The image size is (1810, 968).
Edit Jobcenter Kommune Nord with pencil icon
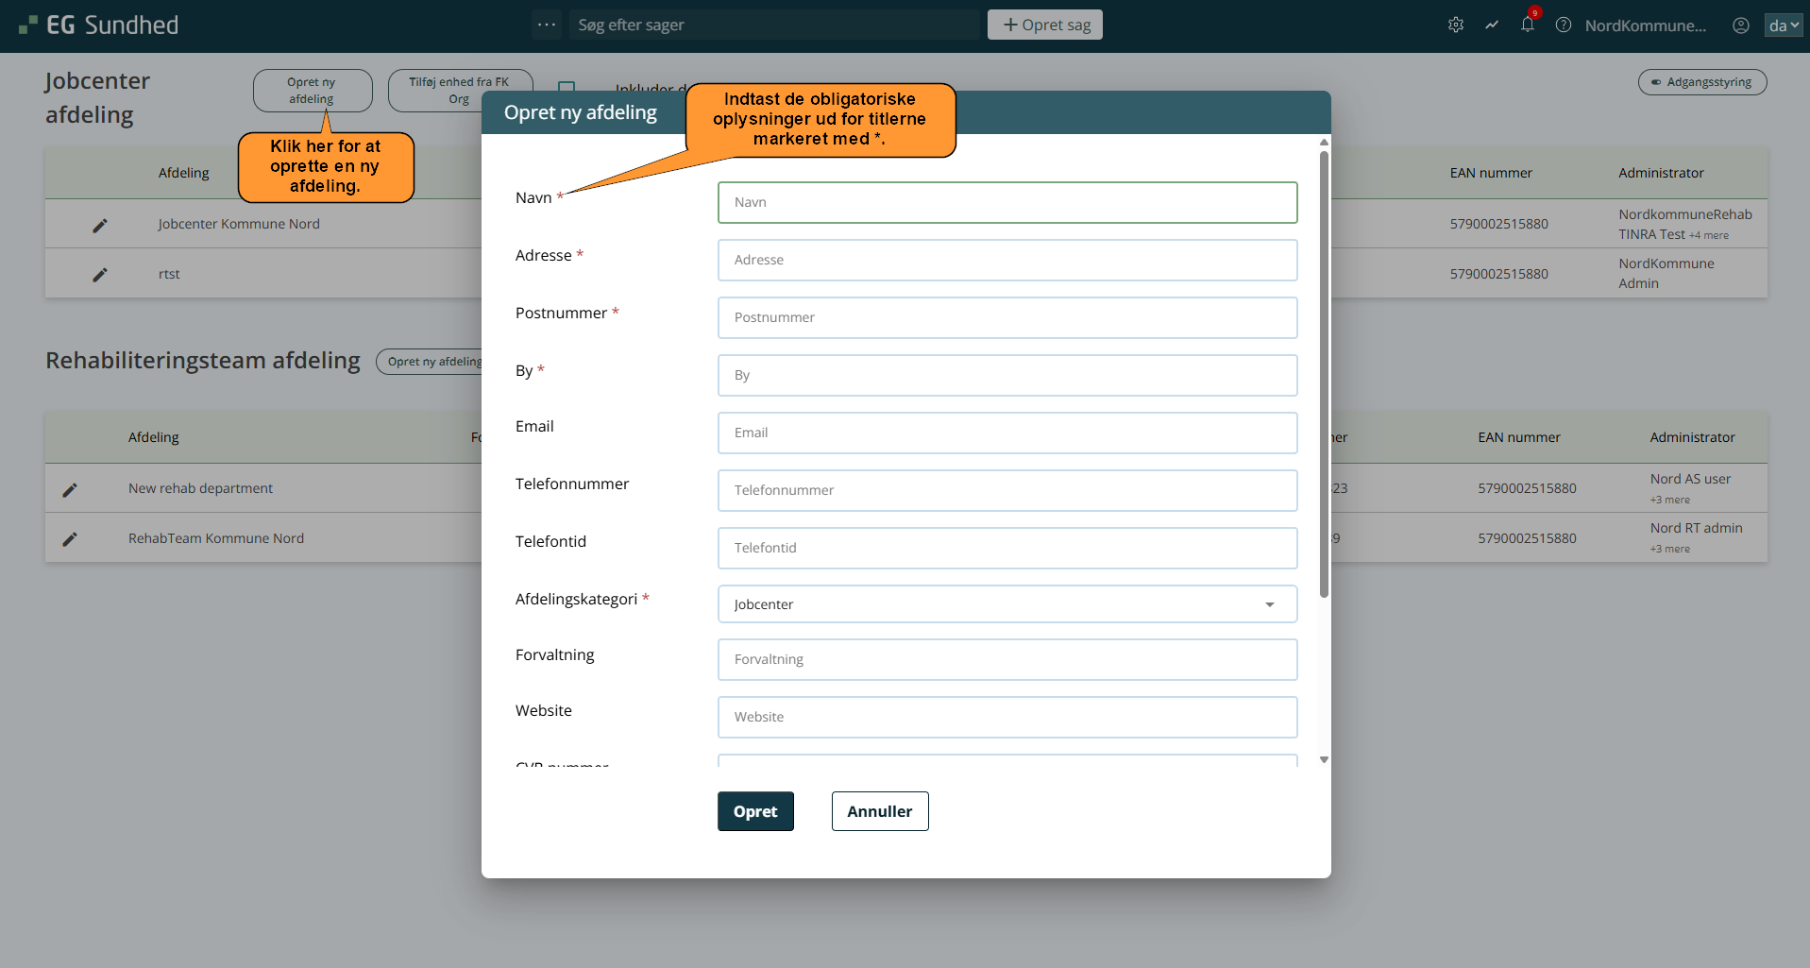pos(100,225)
